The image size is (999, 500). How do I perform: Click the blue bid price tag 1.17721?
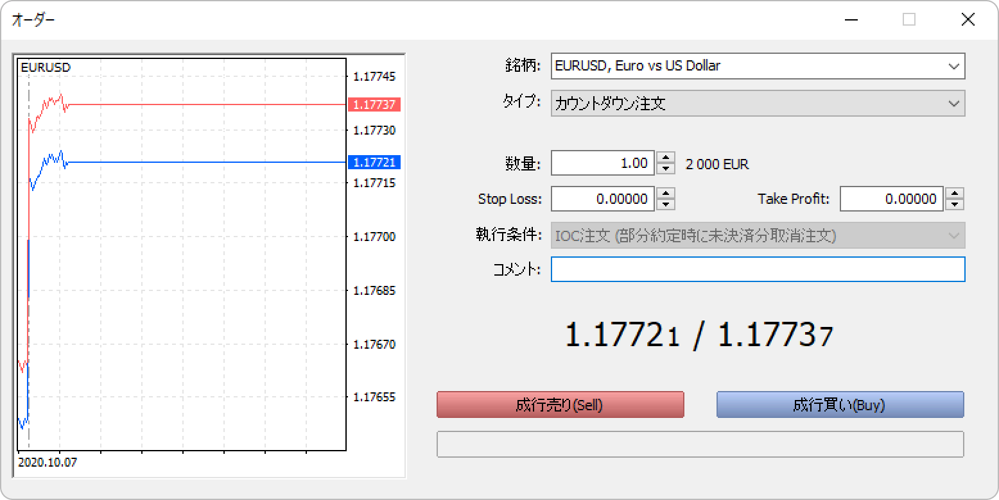(x=374, y=162)
